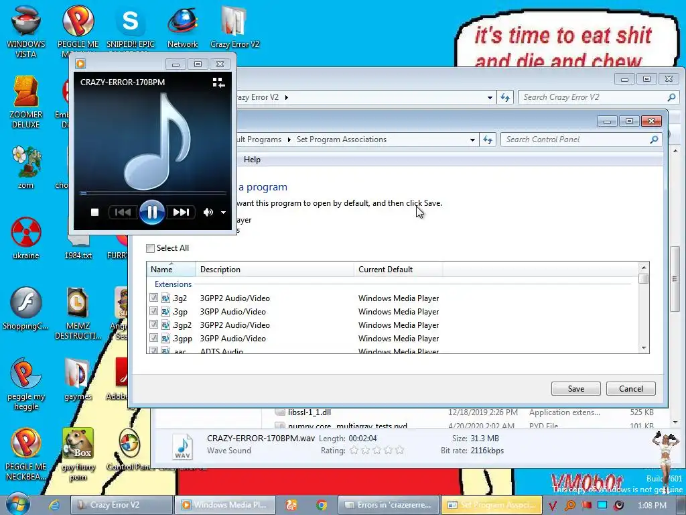Switch to Windows Media Pl... taskbar button
The image size is (686, 515).
pyautogui.click(x=225, y=505)
